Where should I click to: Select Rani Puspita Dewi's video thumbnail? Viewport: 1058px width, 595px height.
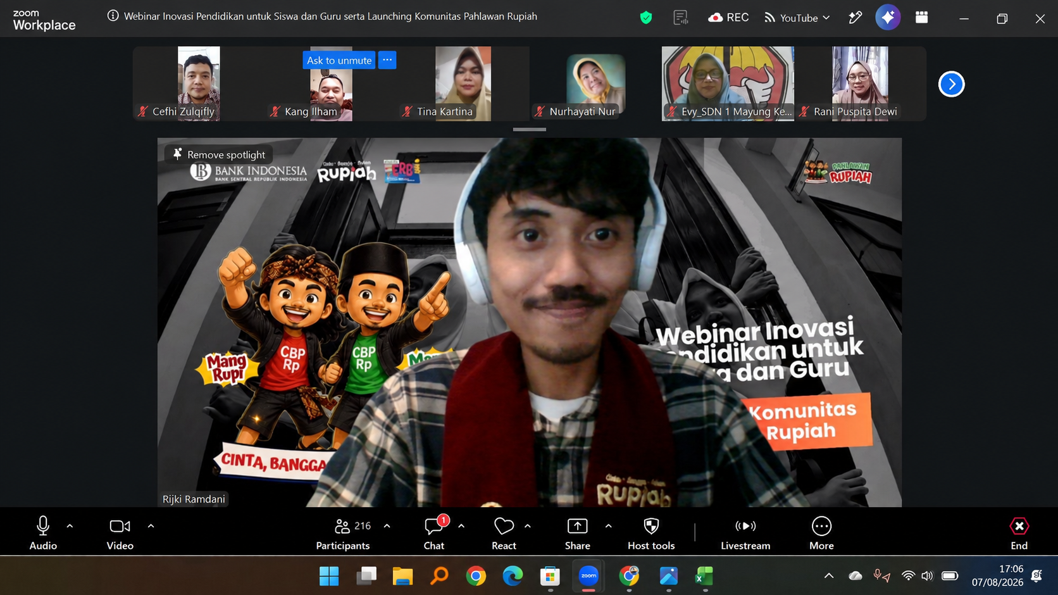point(860,84)
